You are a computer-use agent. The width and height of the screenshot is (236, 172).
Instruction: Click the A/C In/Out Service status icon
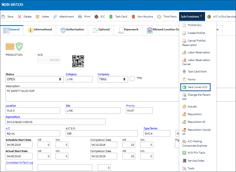[x=209, y=17]
